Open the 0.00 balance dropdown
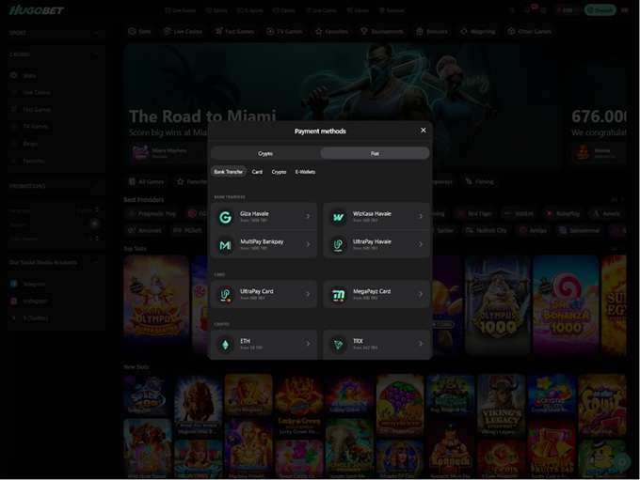Screen dimensions: 640x480 coord(568,10)
